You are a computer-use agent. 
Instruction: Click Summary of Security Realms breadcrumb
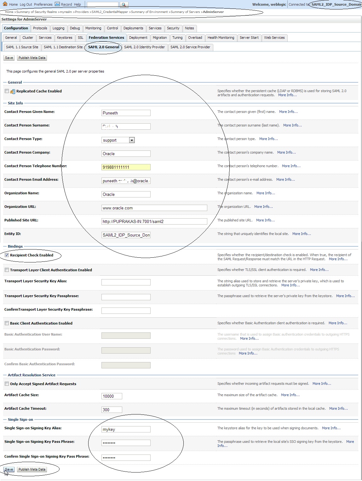pos(37,12)
